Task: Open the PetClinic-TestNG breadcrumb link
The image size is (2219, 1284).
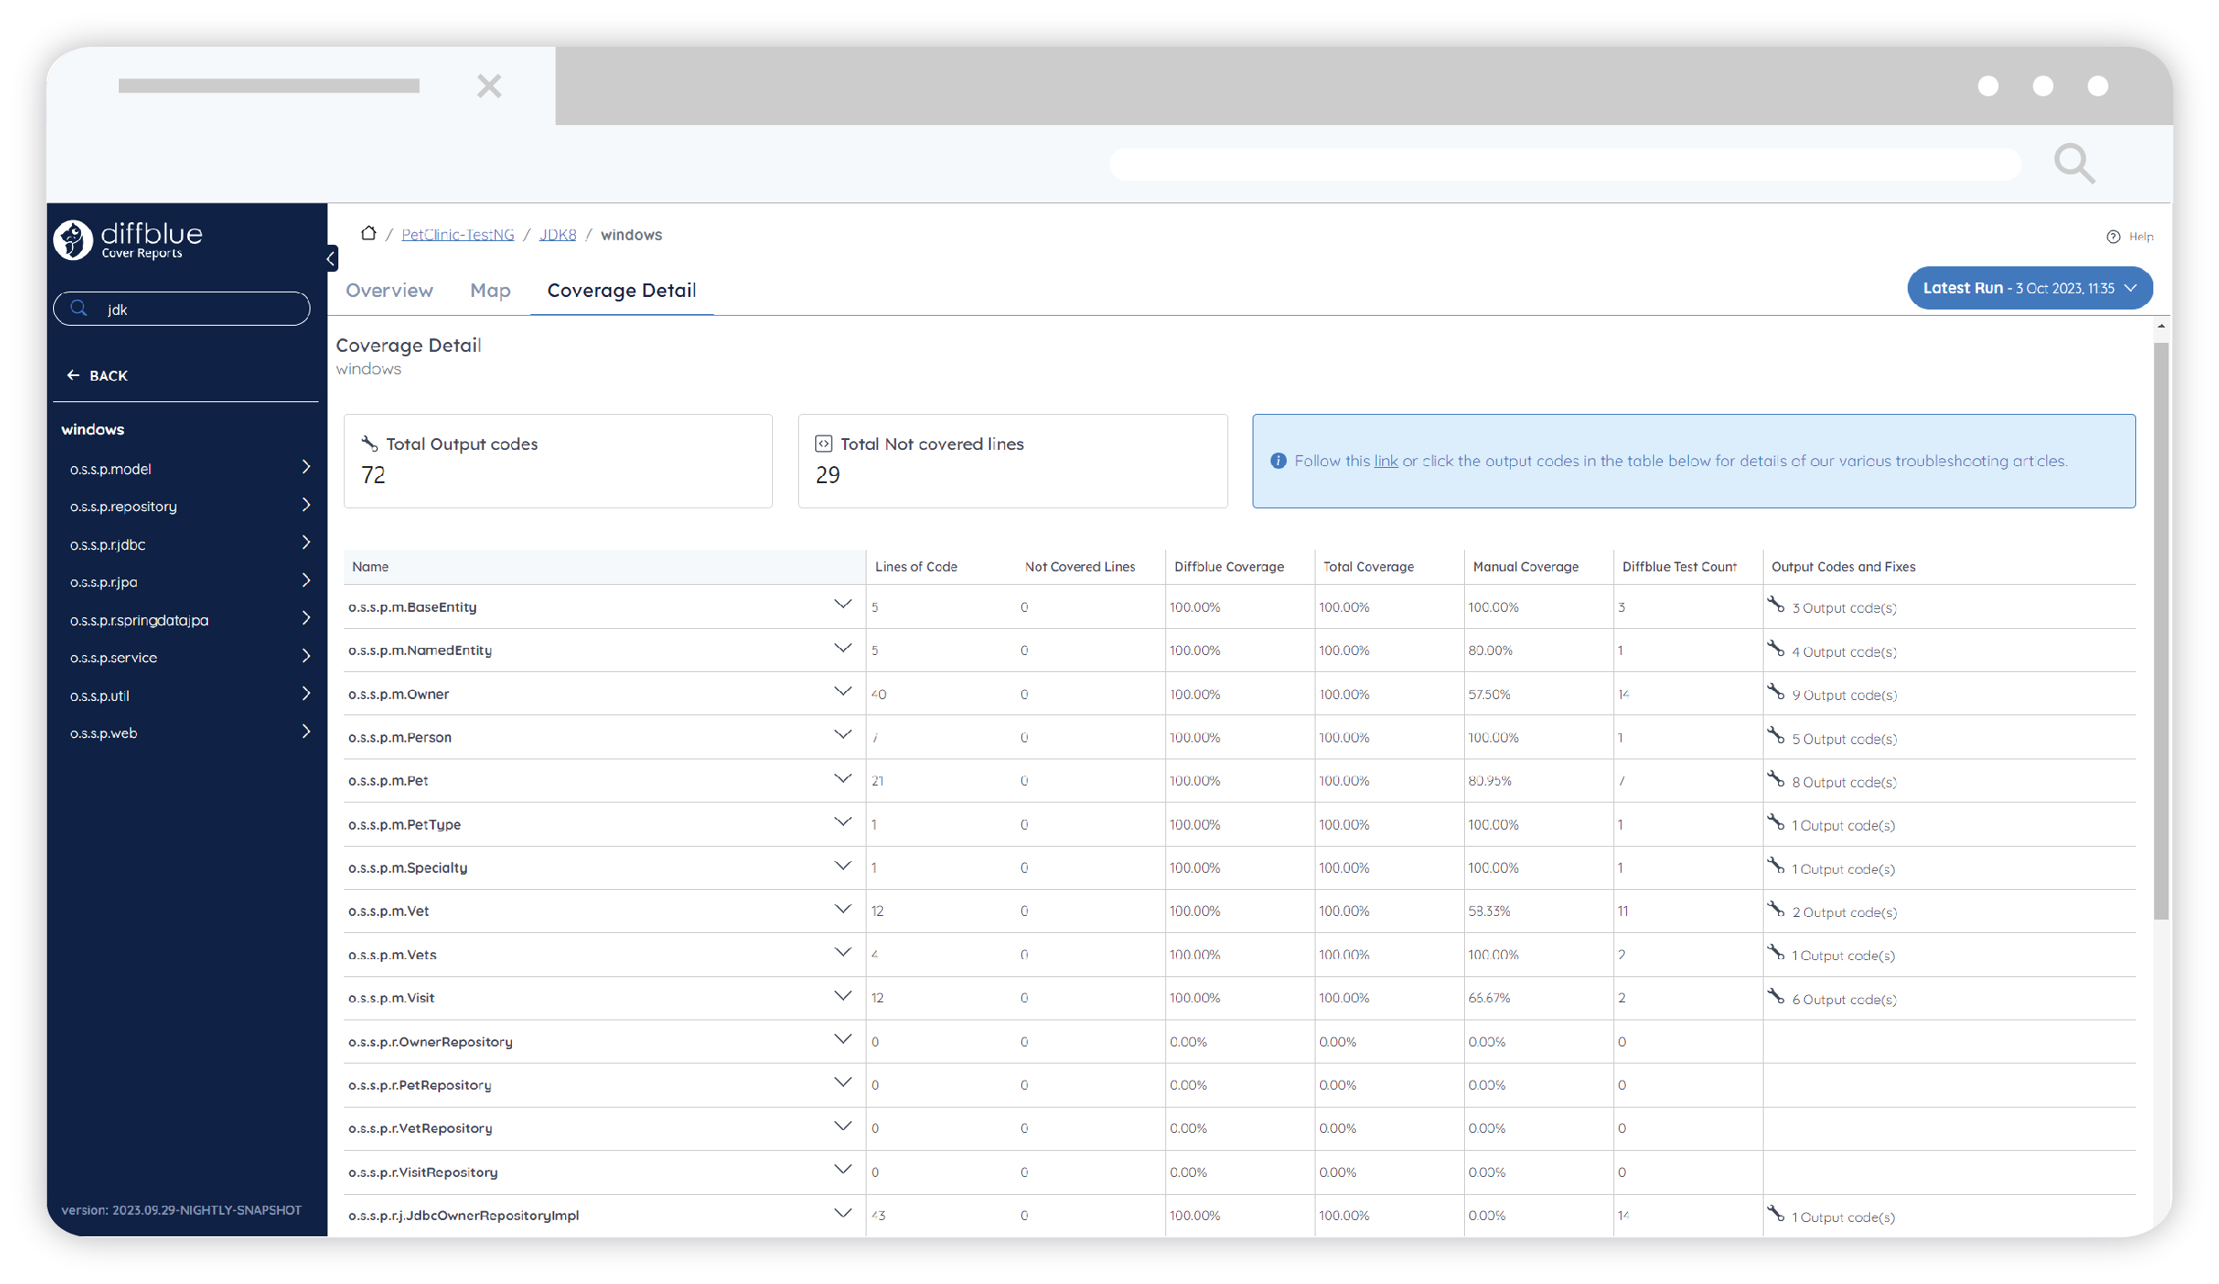Action: point(457,235)
